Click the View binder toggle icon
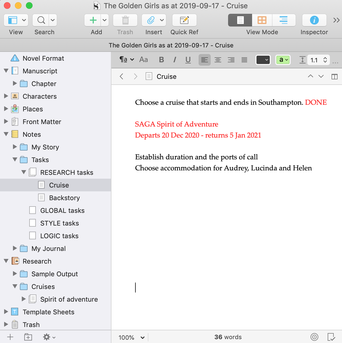This screenshot has width=342, height=343. [13, 20]
